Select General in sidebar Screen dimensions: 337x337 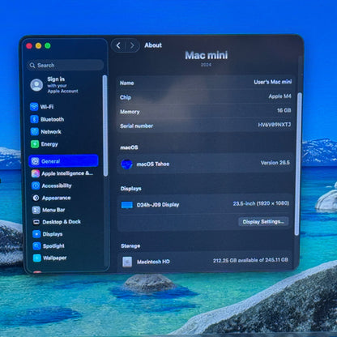pos(63,161)
